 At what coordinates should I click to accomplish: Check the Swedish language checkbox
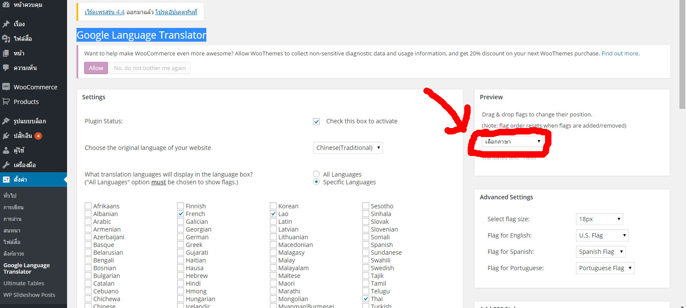tap(366, 268)
